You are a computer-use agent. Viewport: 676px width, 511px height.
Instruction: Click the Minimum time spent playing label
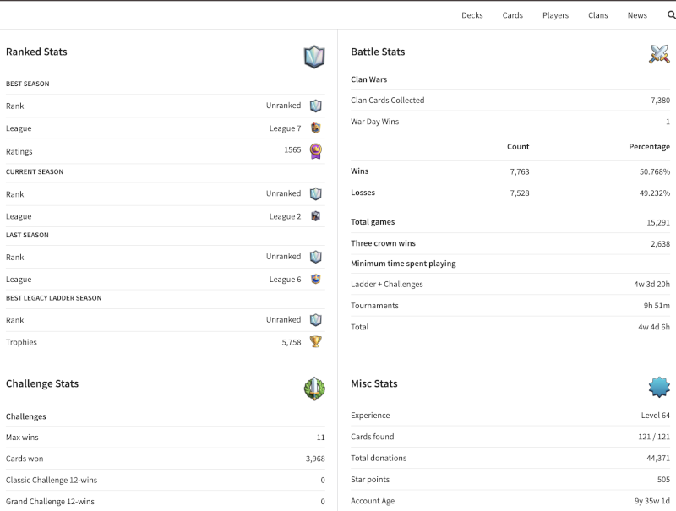click(x=403, y=264)
